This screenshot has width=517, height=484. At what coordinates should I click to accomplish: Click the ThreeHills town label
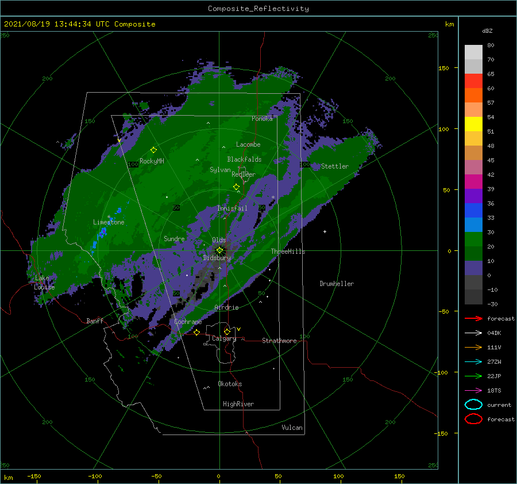tap(288, 251)
